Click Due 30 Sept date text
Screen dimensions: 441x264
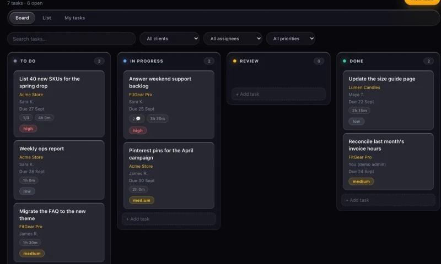(142, 181)
